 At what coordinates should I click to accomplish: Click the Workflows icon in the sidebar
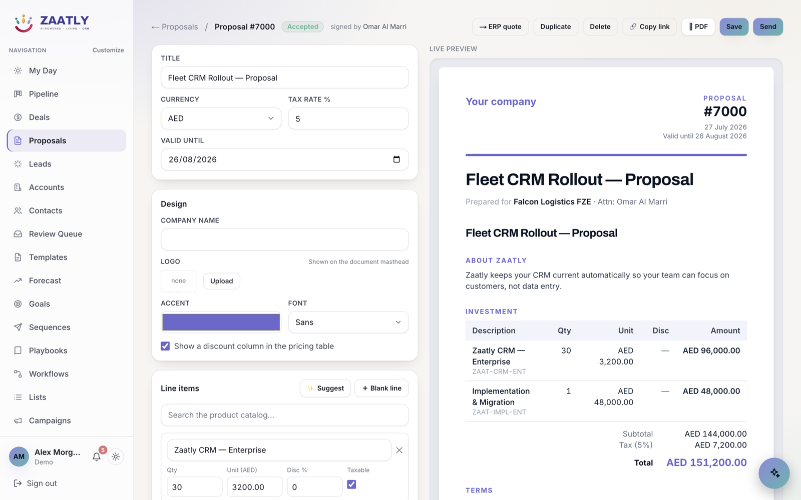(18, 374)
